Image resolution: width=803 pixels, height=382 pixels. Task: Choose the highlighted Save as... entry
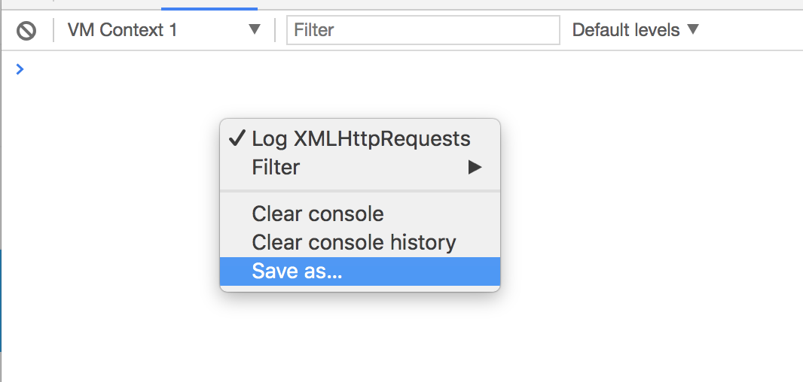coord(360,271)
